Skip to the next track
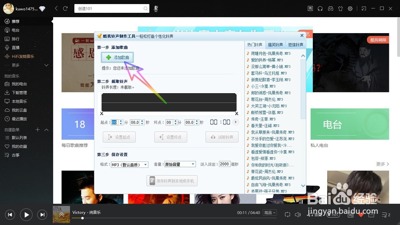This screenshot has width=400, height=225. coord(42,215)
